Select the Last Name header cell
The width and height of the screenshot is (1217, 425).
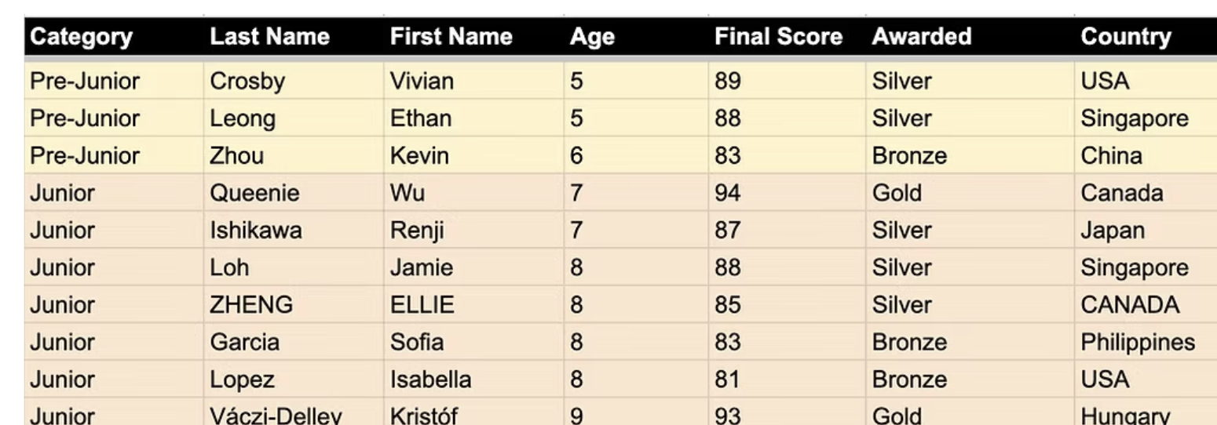[269, 37]
